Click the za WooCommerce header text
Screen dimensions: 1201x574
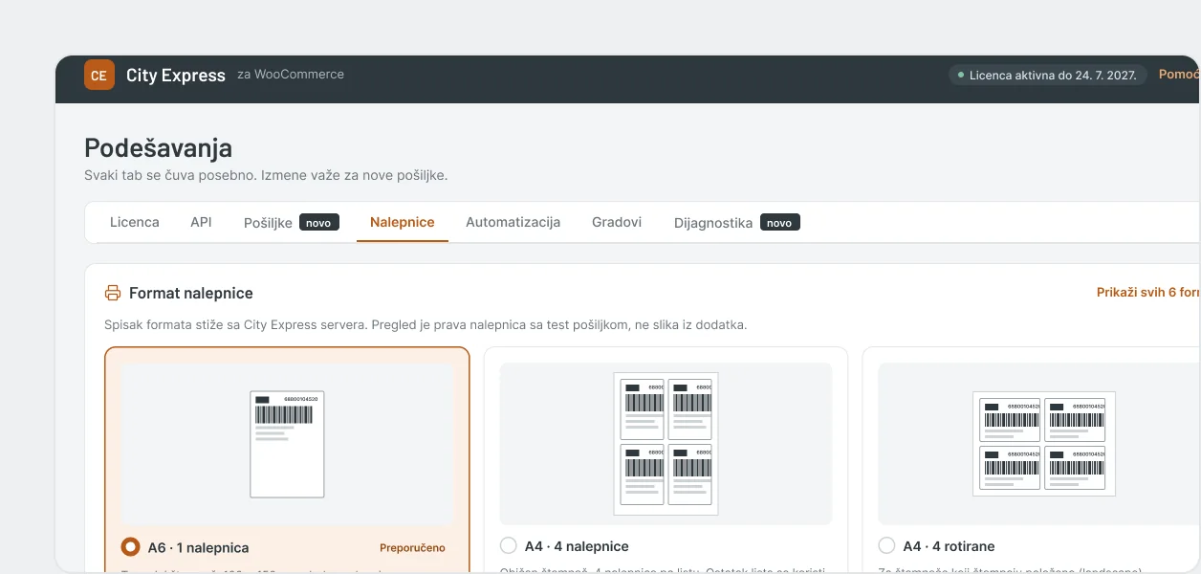tap(291, 74)
